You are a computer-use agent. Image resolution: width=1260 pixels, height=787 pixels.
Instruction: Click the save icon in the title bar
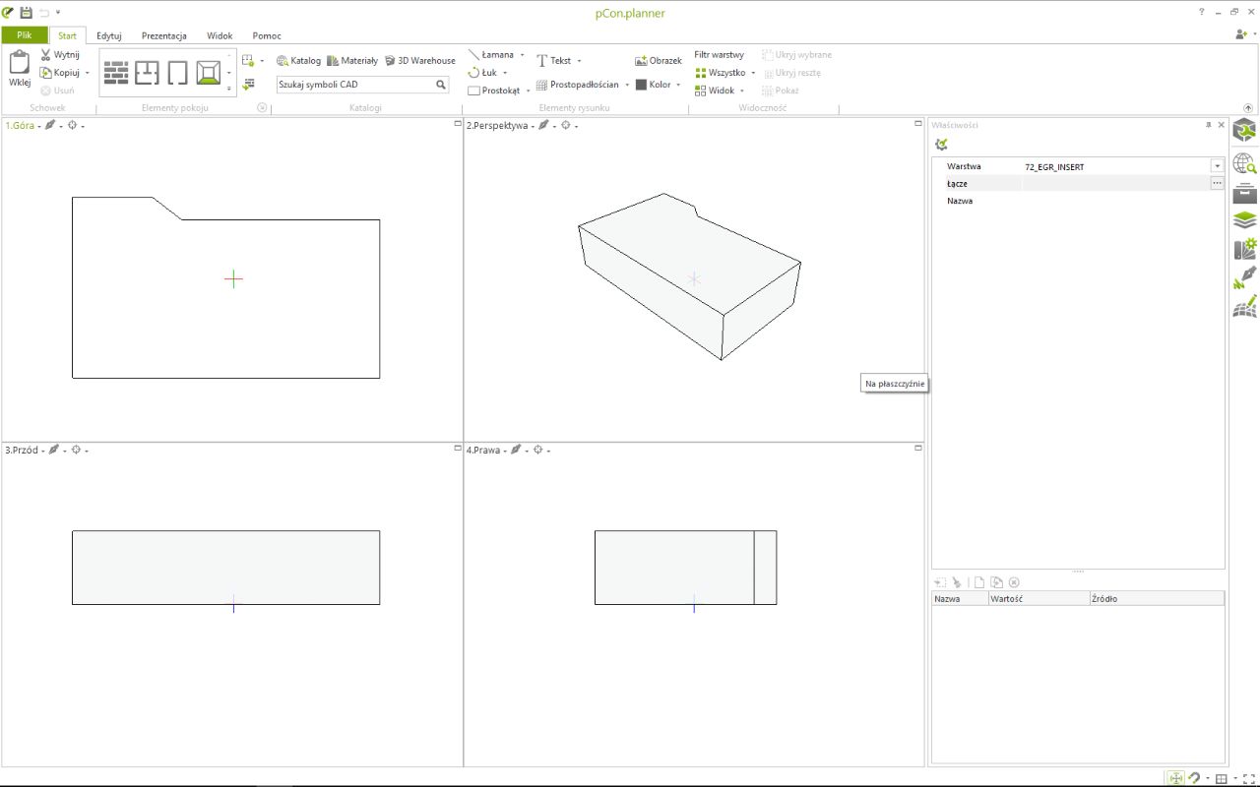pos(26,12)
